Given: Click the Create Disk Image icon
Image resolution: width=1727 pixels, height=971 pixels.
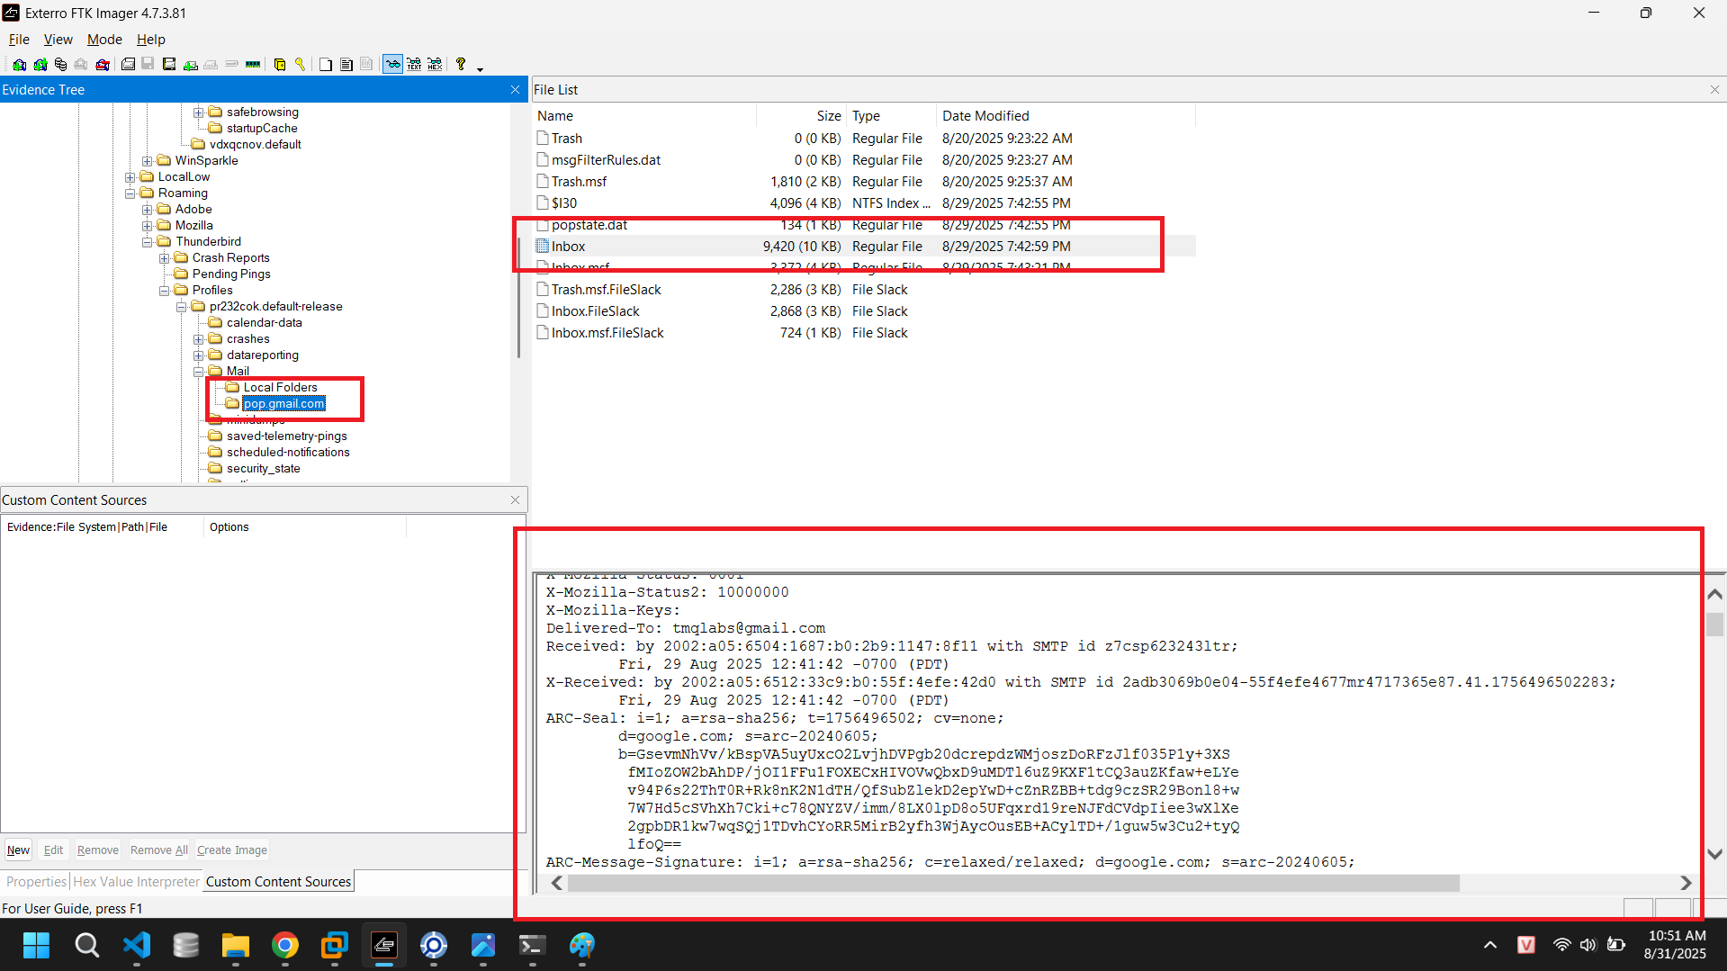Looking at the screenshot, I should [x=128, y=65].
